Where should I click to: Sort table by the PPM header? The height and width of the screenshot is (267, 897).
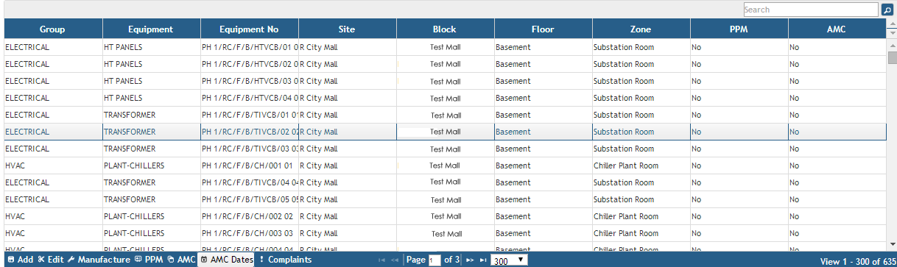pos(739,29)
